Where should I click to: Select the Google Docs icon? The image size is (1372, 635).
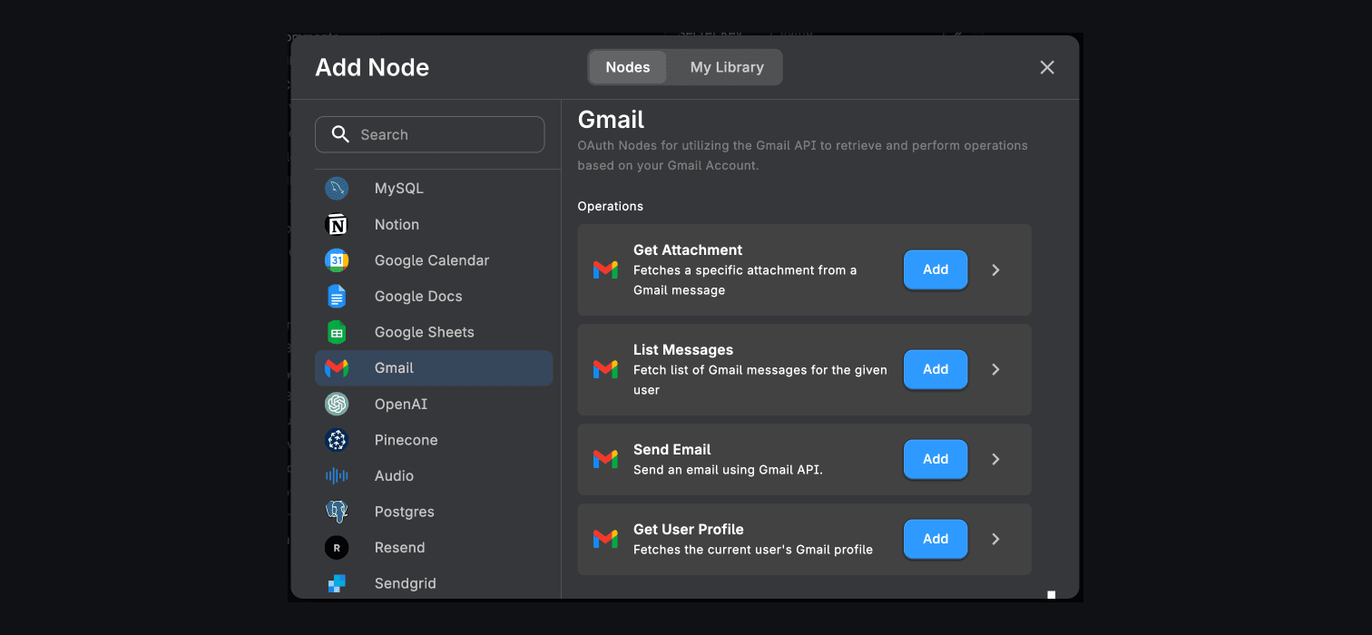(337, 297)
